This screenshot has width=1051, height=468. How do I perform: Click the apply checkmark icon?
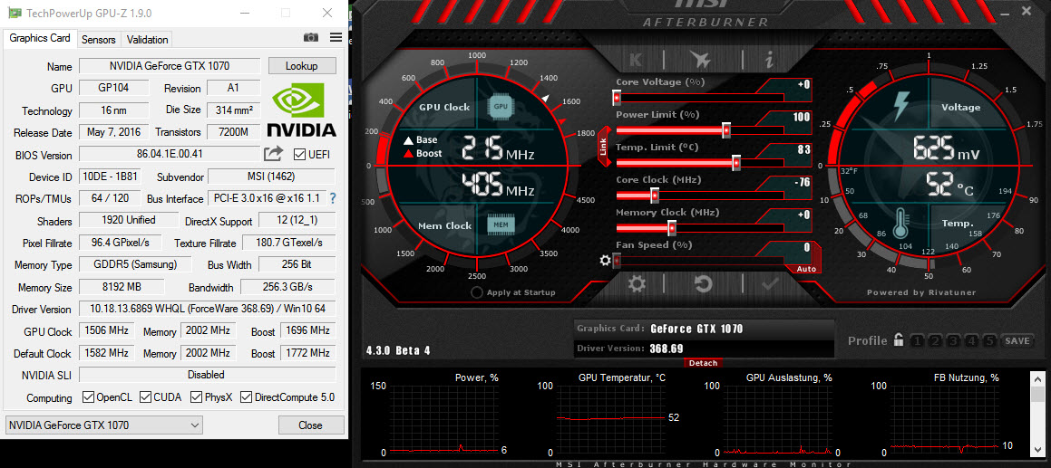point(770,284)
